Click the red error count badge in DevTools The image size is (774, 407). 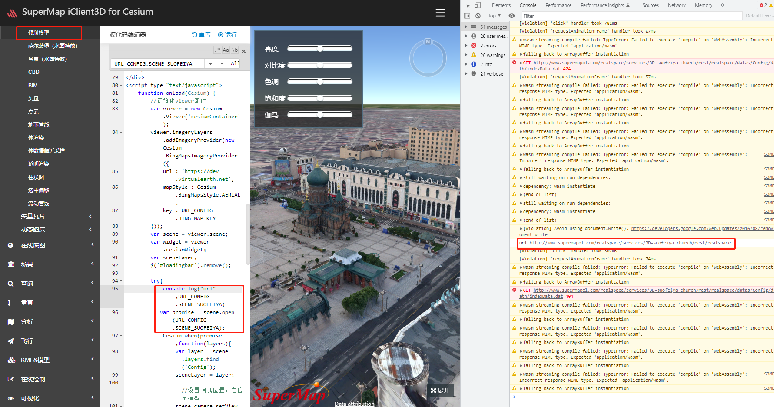764,5
